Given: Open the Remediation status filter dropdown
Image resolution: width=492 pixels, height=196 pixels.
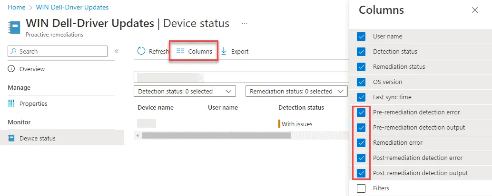Looking at the screenshot, I should 296,92.
